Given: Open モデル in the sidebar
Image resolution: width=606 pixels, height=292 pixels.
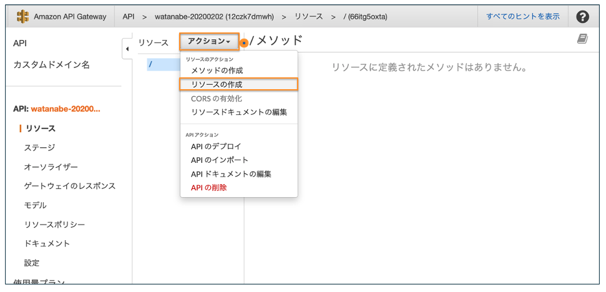Looking at the screenshot, I should pos(35,205).
